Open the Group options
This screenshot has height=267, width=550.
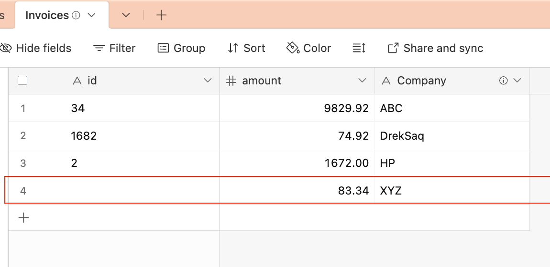click(181, 48)
